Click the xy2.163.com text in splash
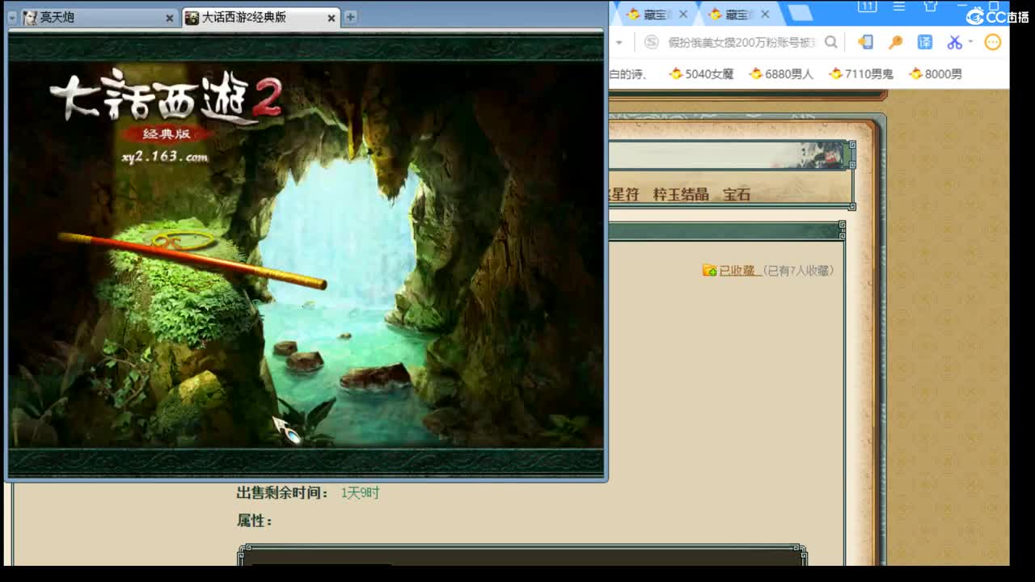1035x582 pixels. click(x=165, y=157)
